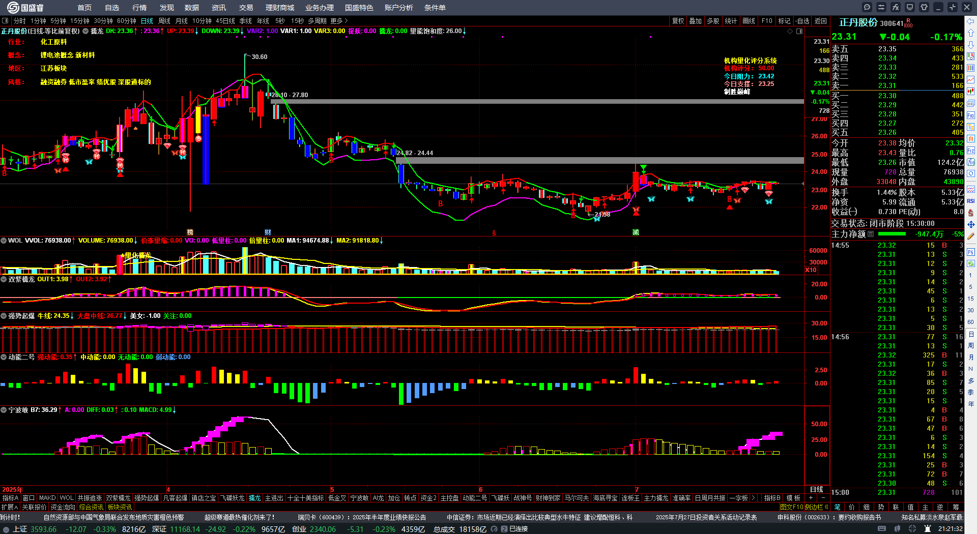Click the 主力净额 green progress bar
Image resolution: width=977 pixels, height=534 pixels.
892,234
